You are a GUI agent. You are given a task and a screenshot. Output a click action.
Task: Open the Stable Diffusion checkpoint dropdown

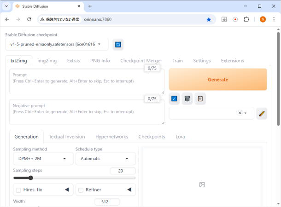coord(57,44)
